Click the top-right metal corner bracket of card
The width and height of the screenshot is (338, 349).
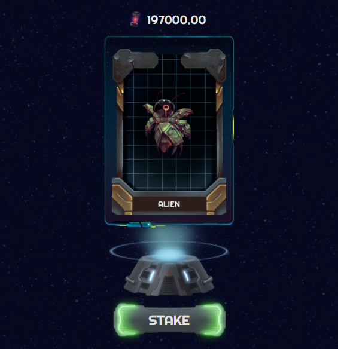point(204,62)
